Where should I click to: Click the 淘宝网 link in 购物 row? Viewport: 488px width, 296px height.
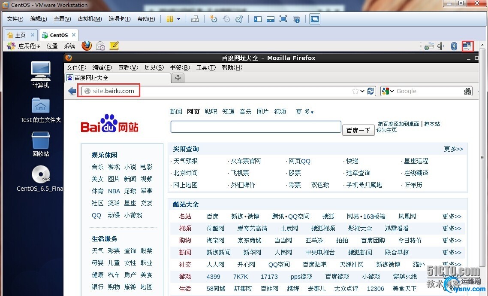[215, 241]
